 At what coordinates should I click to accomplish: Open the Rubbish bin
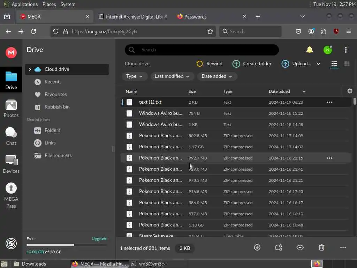(x=57, y=107)
